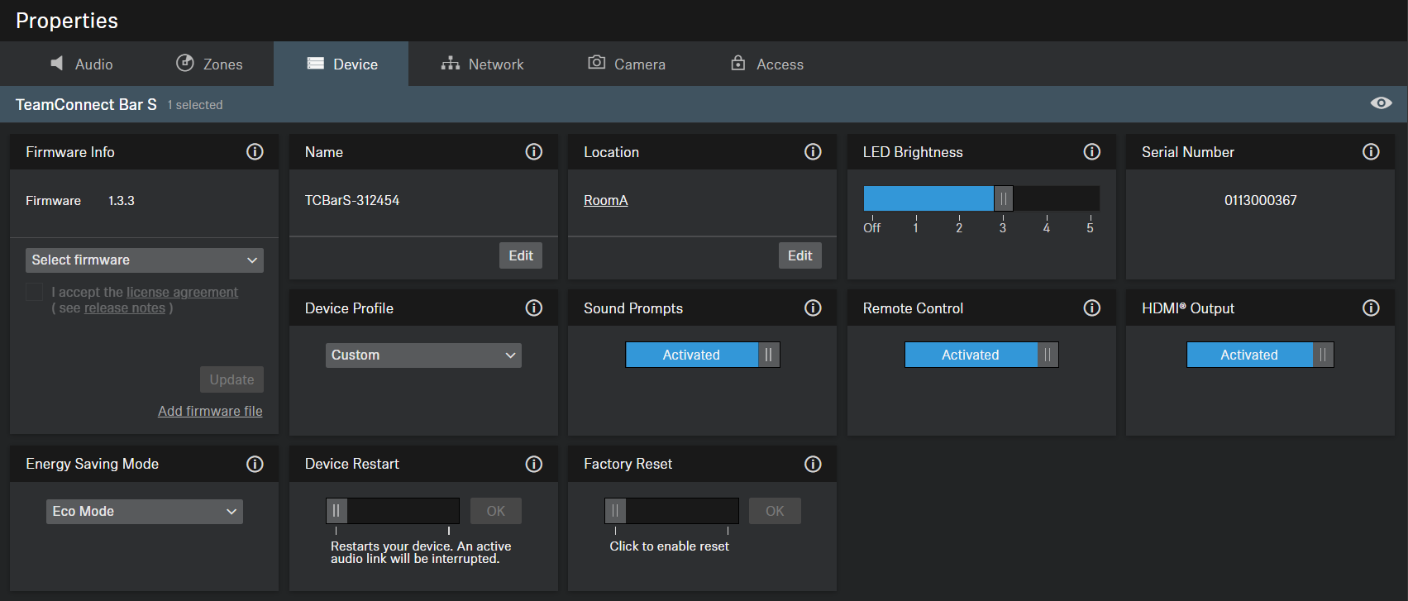Switch to the Network tab
The image size is (1408, 601).
tap(483, 64)
